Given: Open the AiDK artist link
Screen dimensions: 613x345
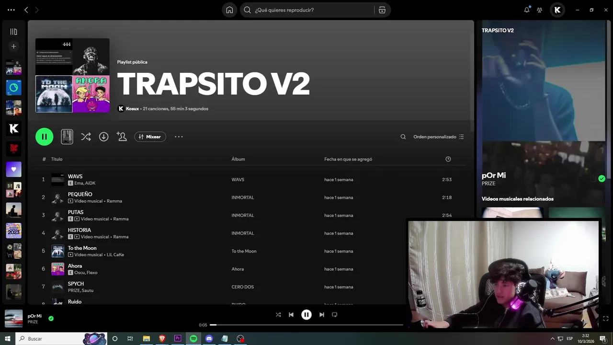Looking at the screenshot, I should 91,183.
